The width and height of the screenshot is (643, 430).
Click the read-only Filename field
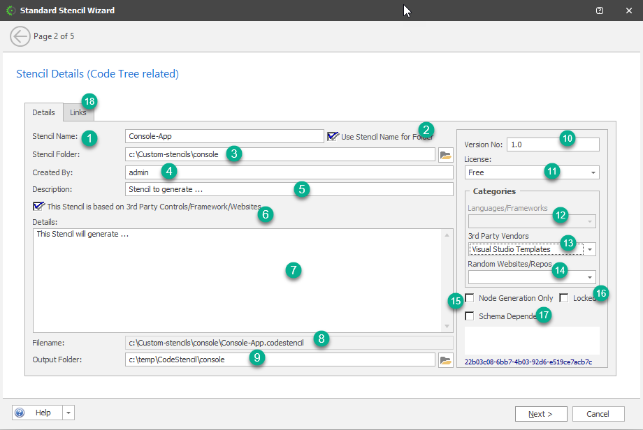pos(289,343)
